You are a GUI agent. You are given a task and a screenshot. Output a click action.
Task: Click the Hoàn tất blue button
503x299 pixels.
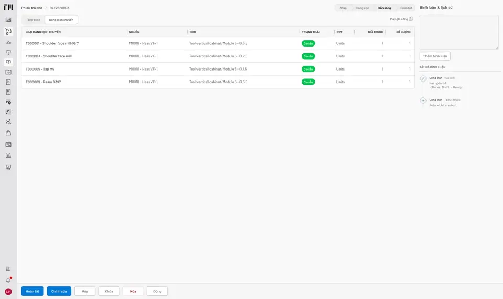pyautogui.click(x=32, y=291)
